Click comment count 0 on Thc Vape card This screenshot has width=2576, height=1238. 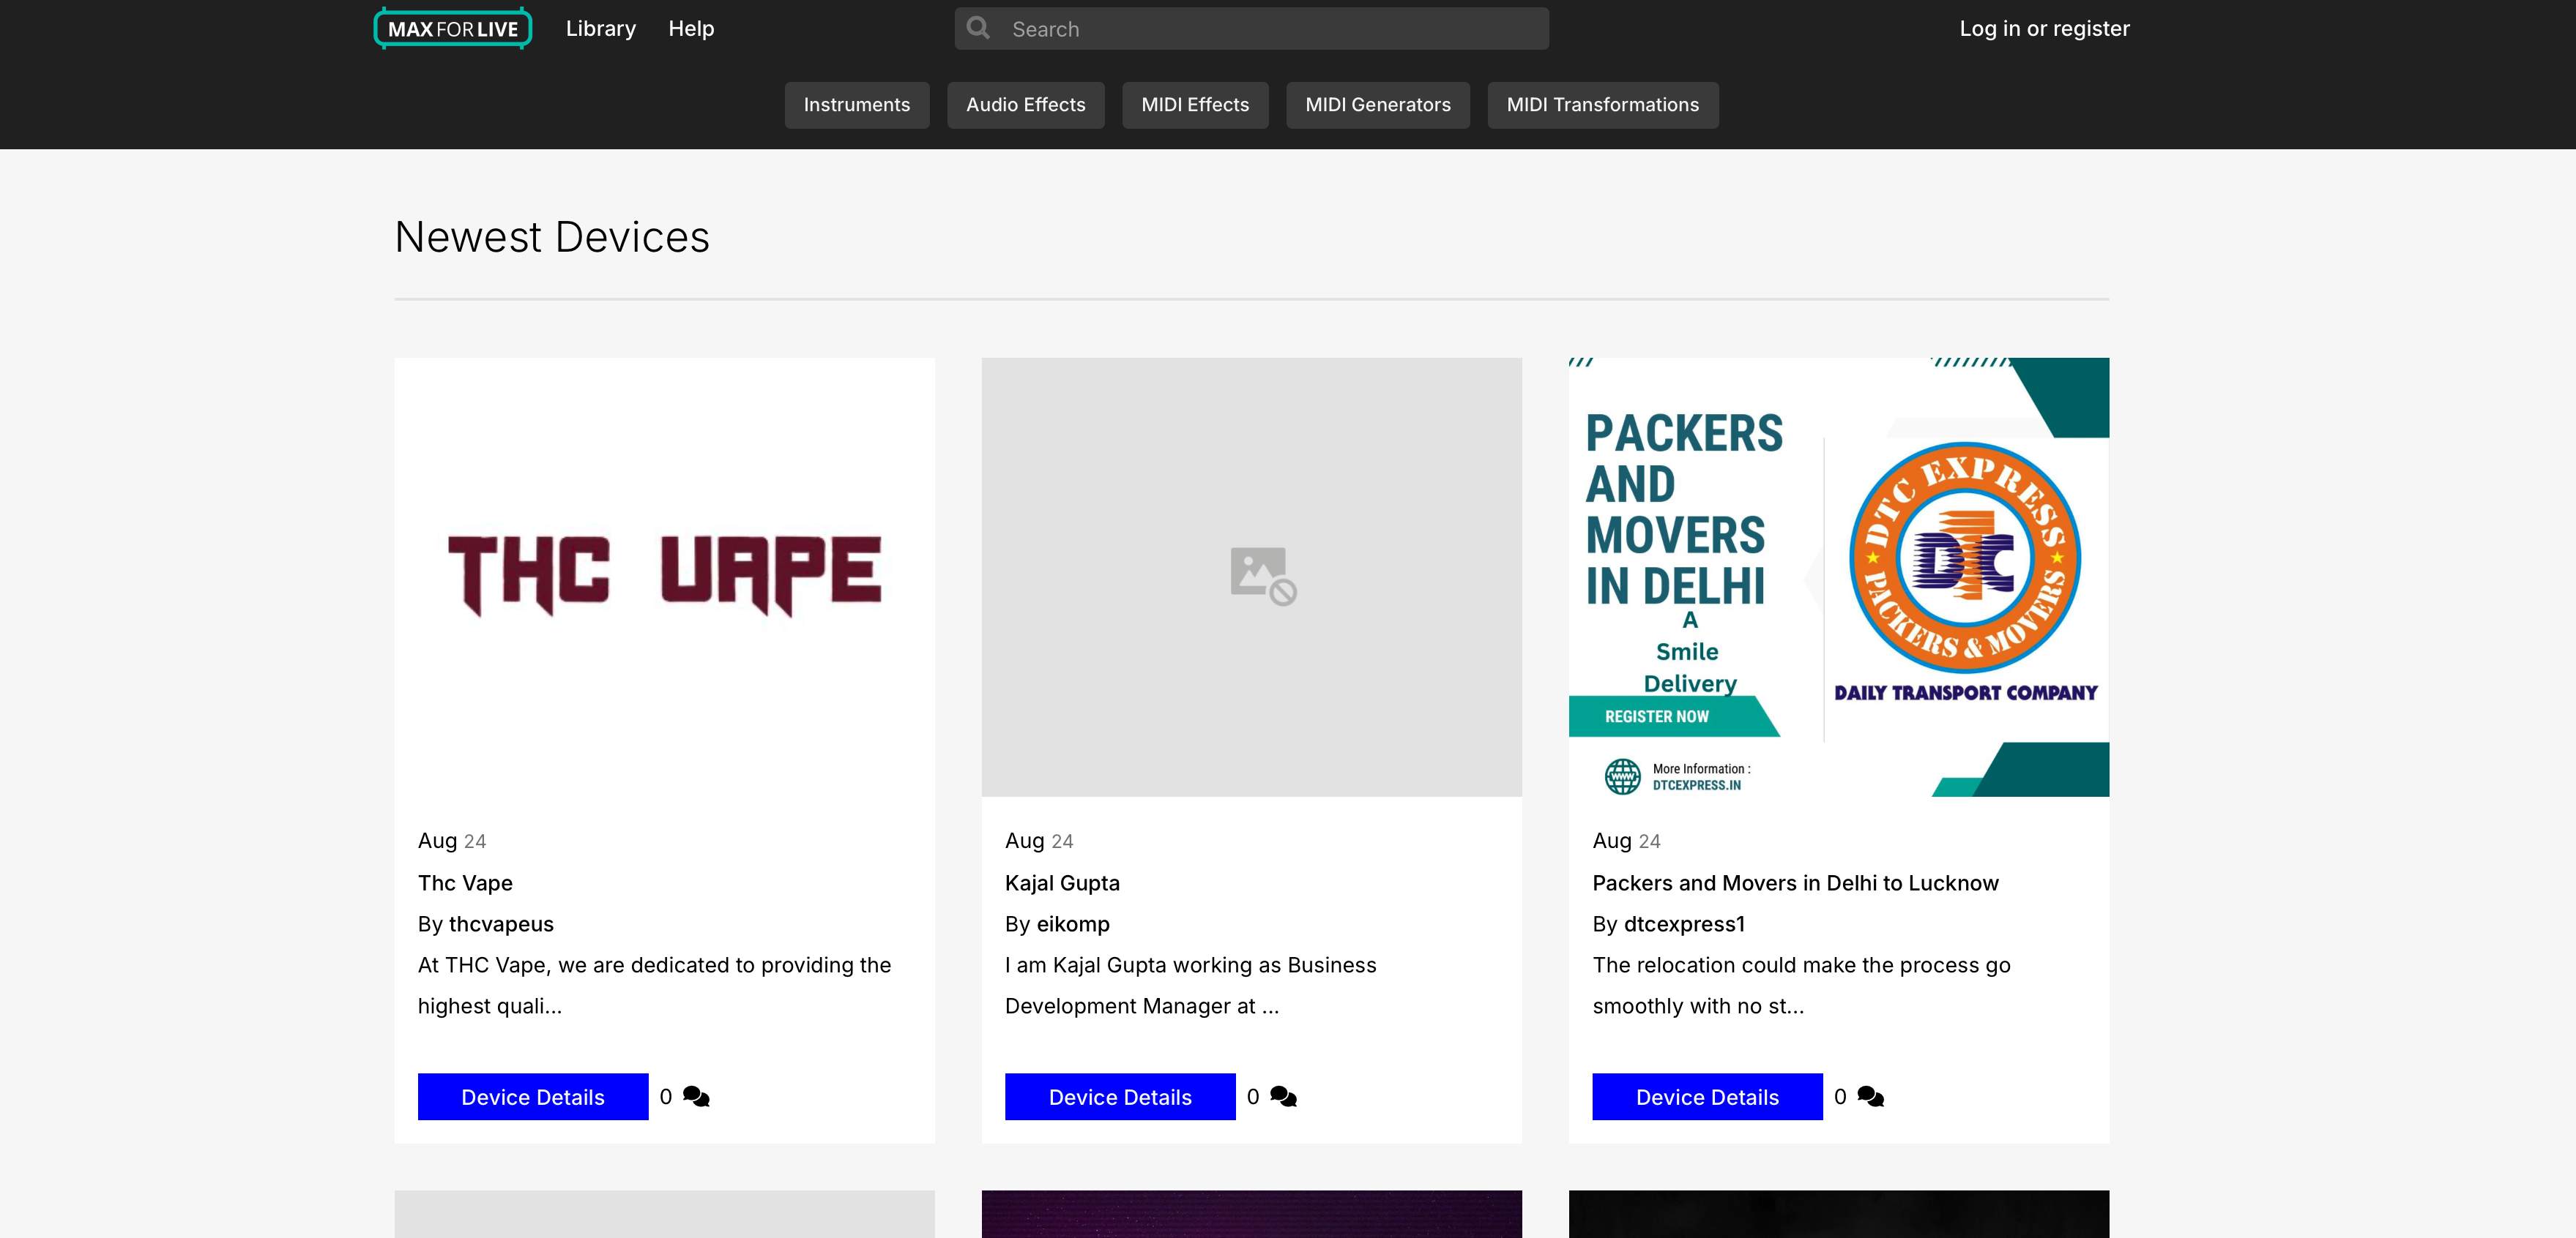pos(666,1096)
